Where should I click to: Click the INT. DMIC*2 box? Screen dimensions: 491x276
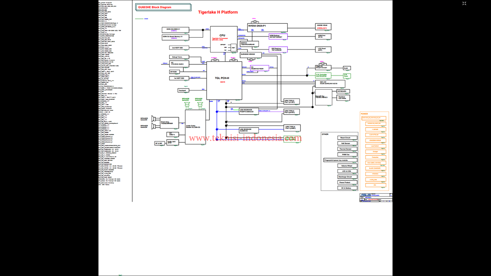[172, 135]
